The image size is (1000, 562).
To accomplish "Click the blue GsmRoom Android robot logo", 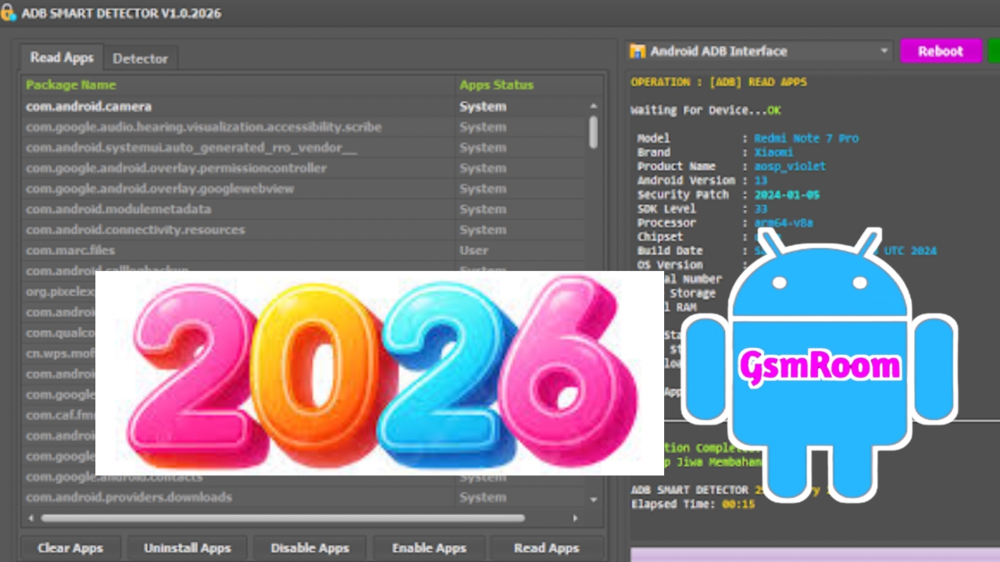I will [x=819, y=365].
